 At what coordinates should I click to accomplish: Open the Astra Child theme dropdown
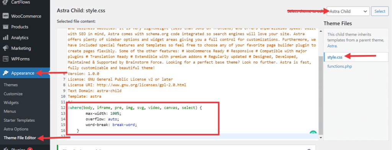click(348, 11)
